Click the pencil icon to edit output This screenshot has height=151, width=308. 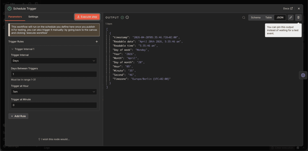pyautogui.click(x=291, y=17)
